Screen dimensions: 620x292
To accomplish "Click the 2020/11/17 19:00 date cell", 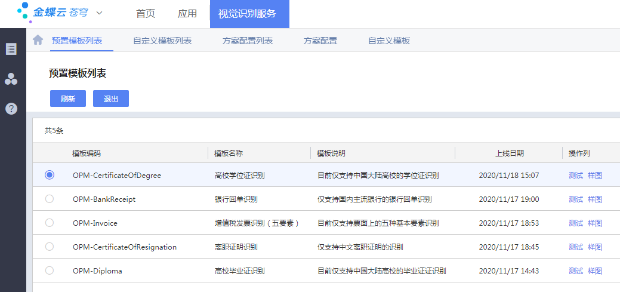I will [x=509, y=199].
